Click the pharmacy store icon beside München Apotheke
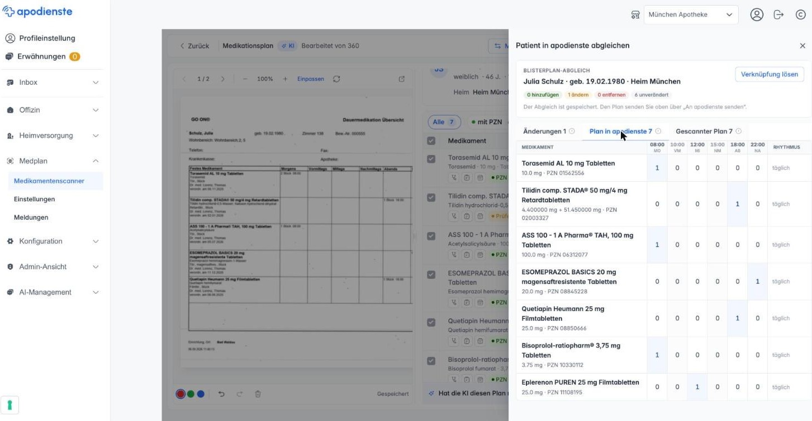Image resolution: width=812 pixels, height=421 pixels. point(635,14)
